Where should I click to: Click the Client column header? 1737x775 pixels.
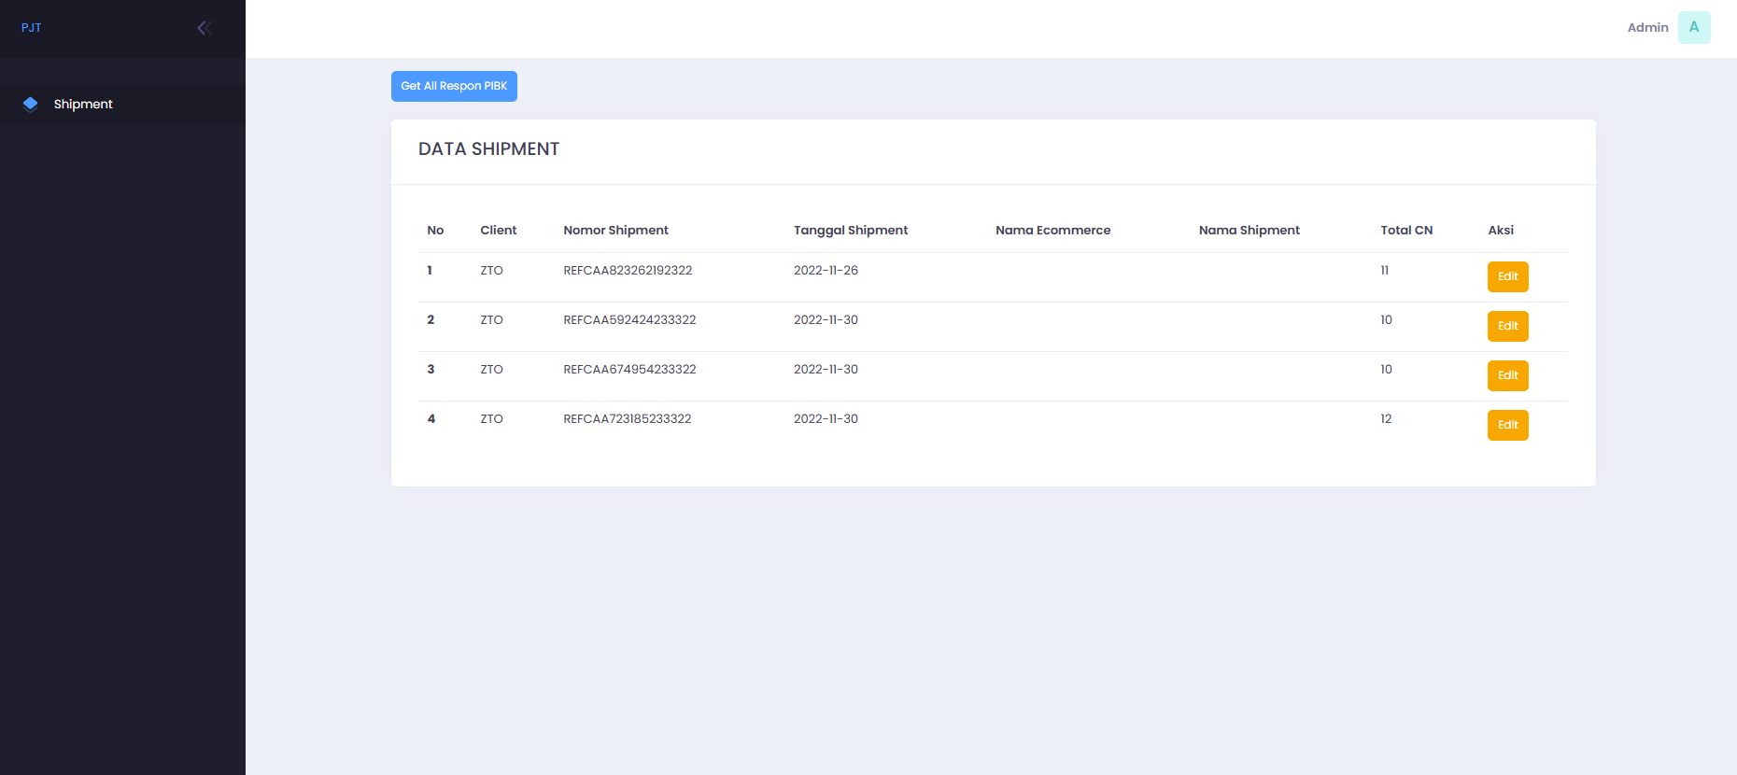(498, 231)
